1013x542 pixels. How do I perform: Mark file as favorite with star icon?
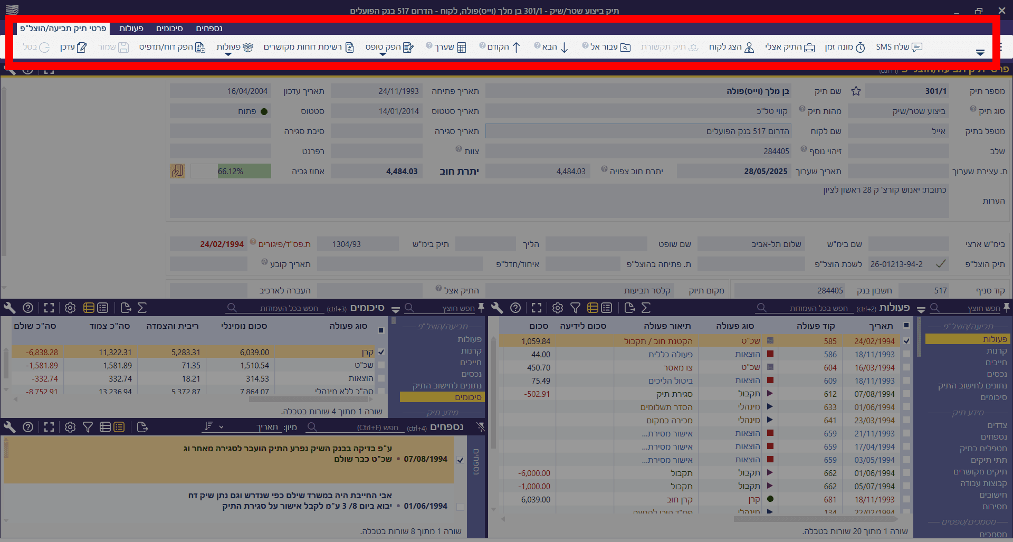point(856,91)
